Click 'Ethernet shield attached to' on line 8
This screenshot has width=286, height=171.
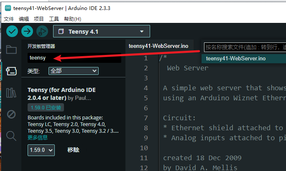click(x=227, y=128)
